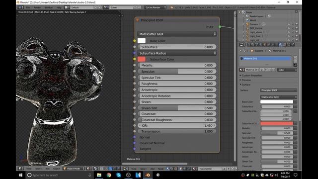Image resolution: width=318 pixels, height=179 pixels.
Task: Click the Roughness field in node
Action: coord(177,84)
